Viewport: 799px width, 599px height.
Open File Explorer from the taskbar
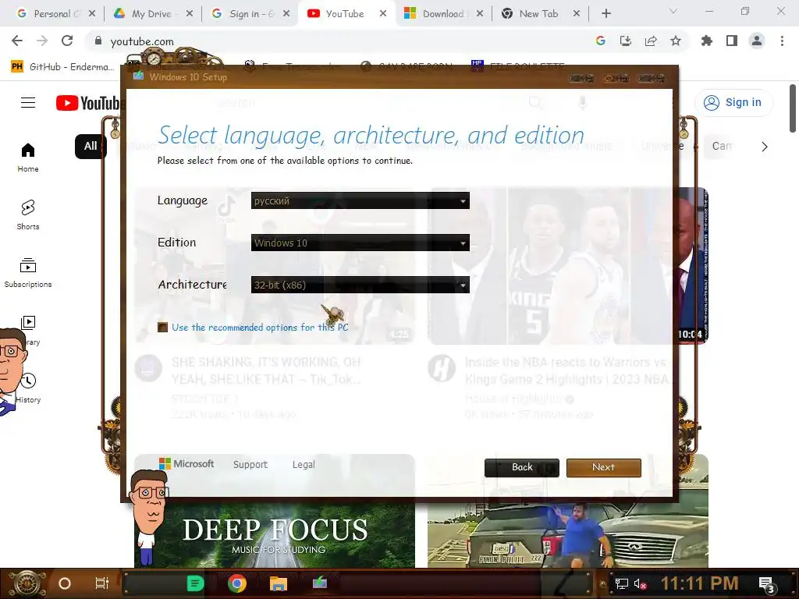coord(279,583)
